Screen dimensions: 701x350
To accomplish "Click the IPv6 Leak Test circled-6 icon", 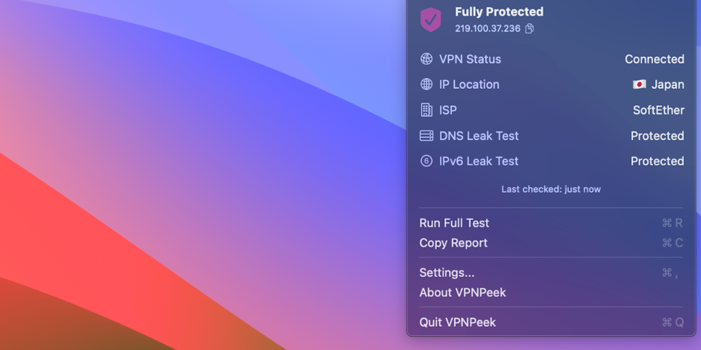I will [x=426, y=161].
